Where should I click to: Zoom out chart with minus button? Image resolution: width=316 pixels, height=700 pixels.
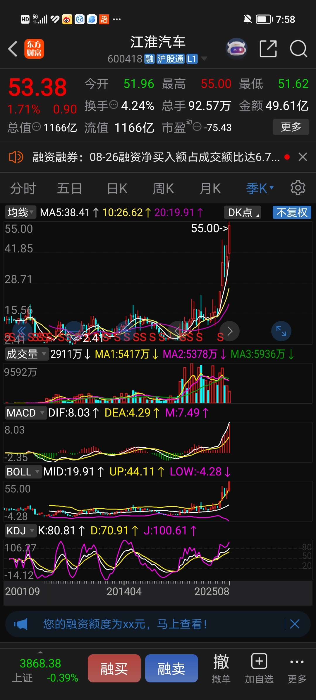tap(74, 331)
